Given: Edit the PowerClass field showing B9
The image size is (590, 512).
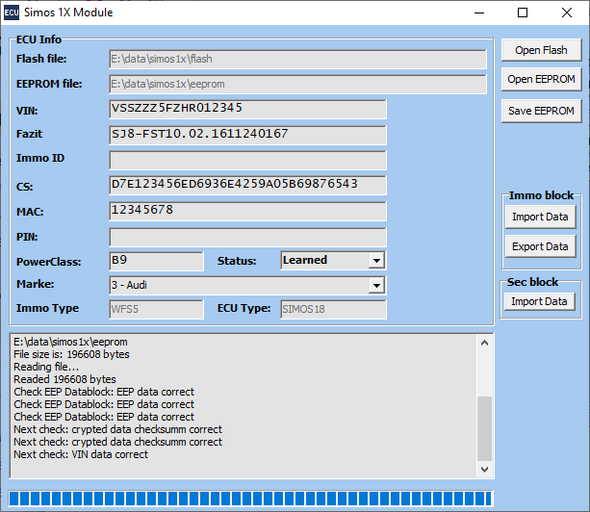Looking at the screenshot, I should tap(156, 261).
